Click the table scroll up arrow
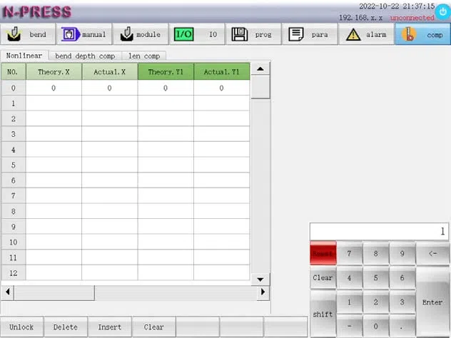 260,68
